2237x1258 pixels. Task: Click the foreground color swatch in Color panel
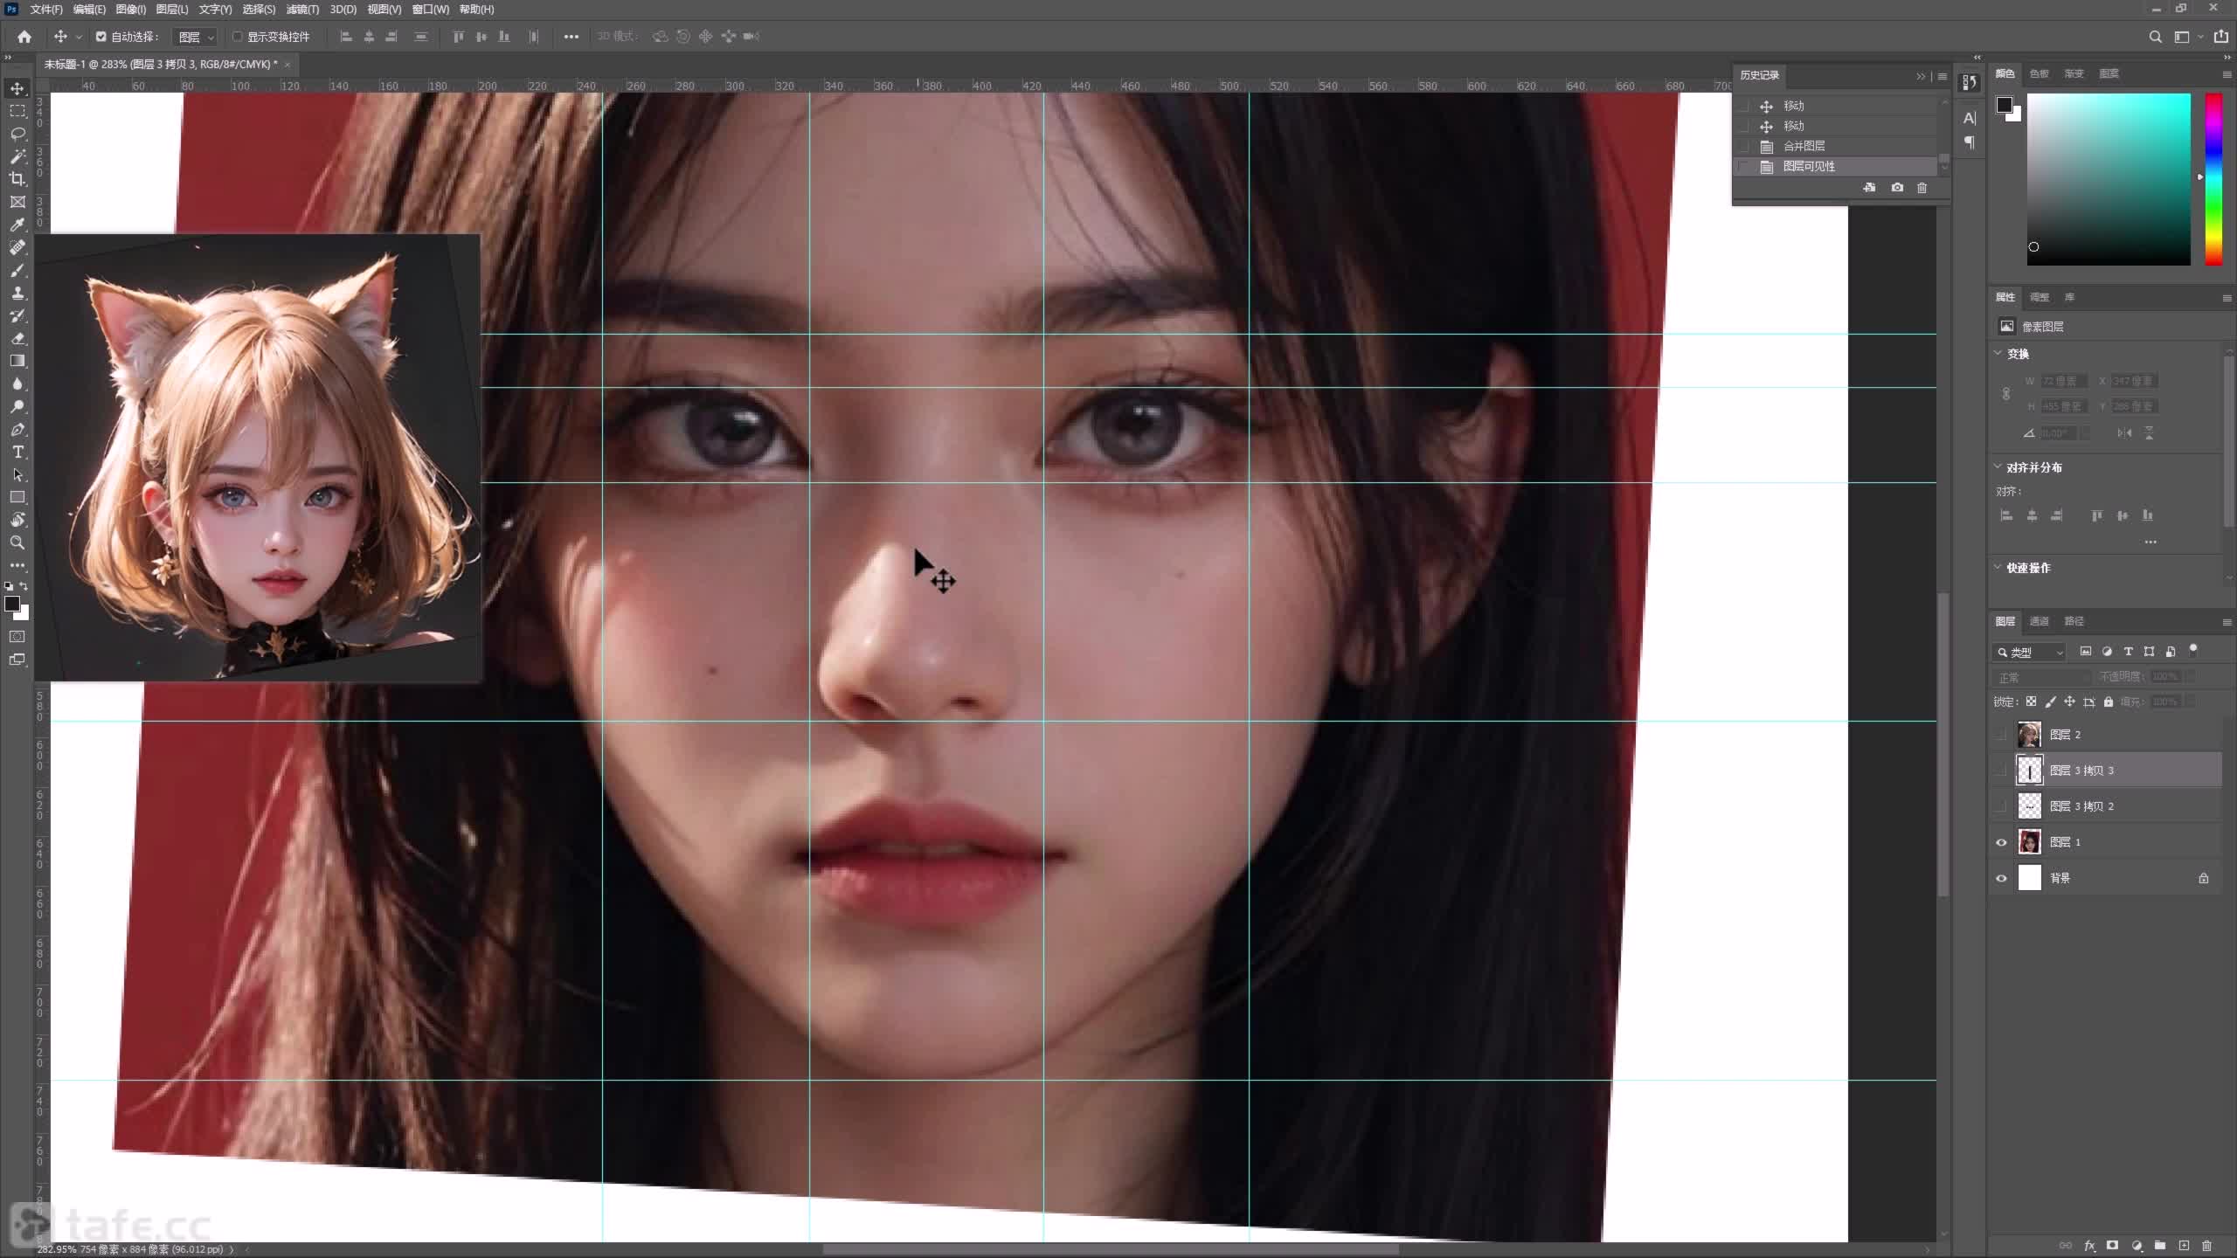[2005, 105]
